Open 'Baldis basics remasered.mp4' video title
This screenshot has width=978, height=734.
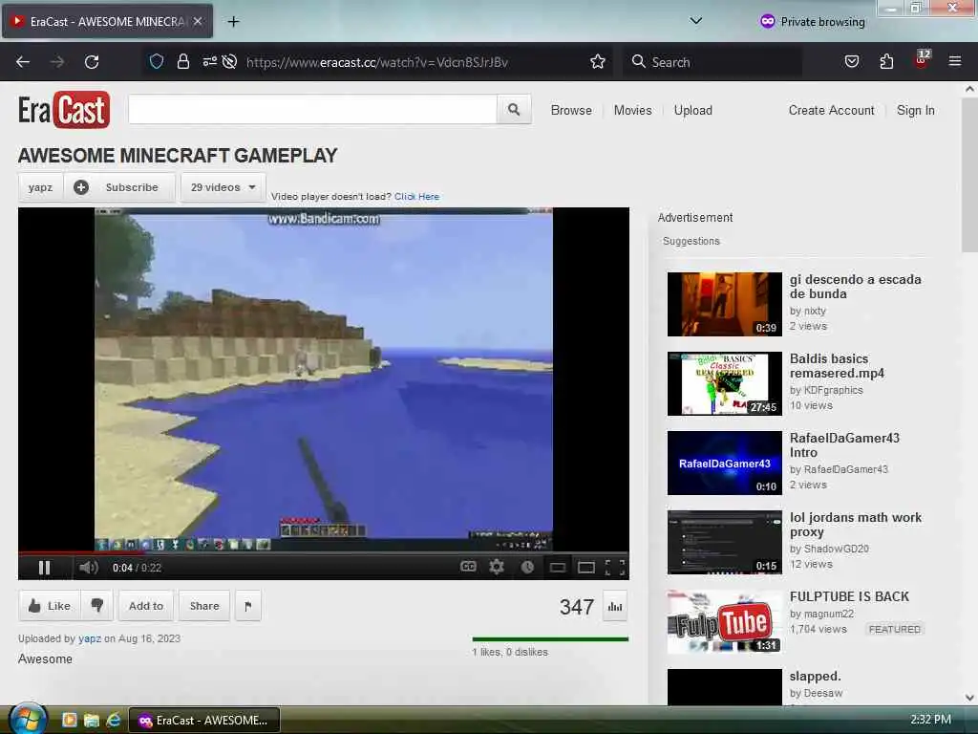click(x=837, y=366)
